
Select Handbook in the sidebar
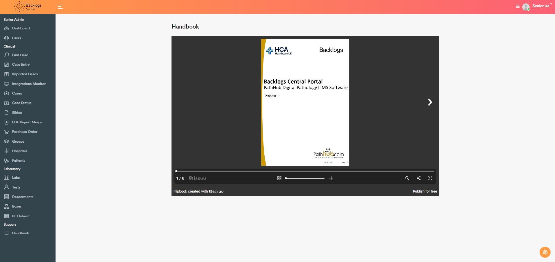[21, 233]
